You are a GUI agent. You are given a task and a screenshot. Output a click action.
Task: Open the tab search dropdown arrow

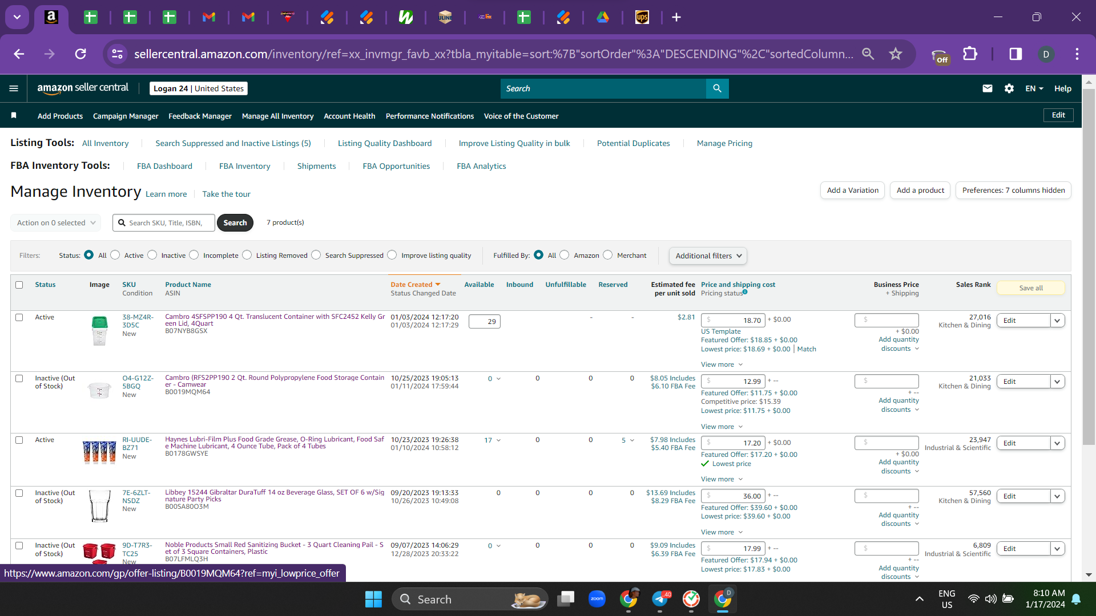[x=17, y=17]
